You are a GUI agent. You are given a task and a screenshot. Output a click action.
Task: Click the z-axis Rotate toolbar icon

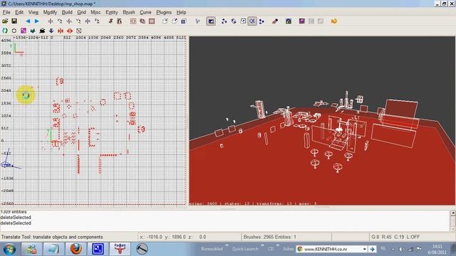97,21
